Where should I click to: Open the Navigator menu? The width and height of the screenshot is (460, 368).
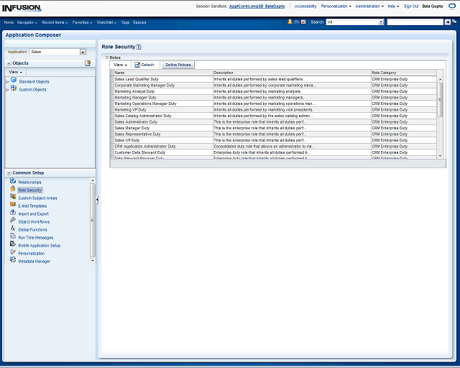point(27,22)
